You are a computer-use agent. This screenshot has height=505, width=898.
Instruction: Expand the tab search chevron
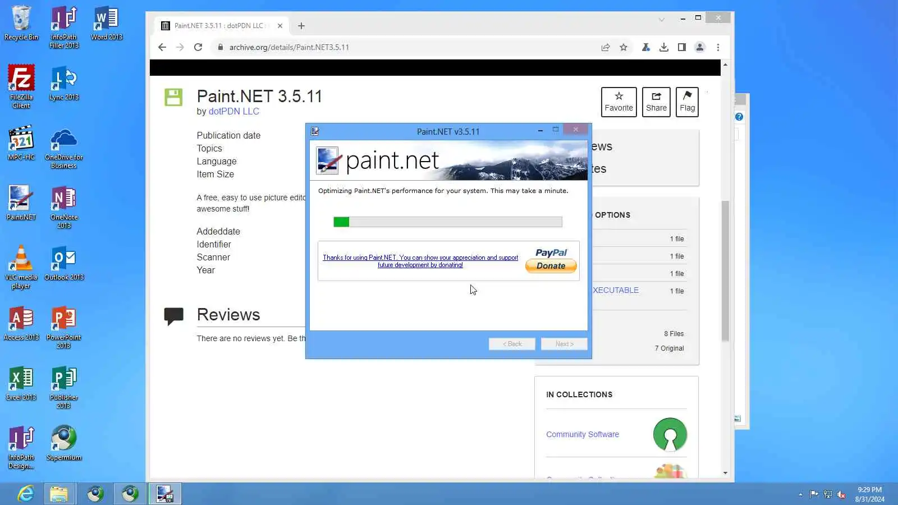[662, 20]
